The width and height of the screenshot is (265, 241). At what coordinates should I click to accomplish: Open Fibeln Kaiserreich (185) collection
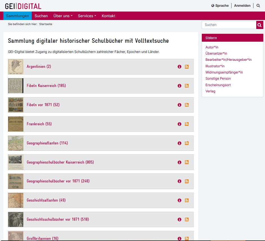(x=46, y=86)
